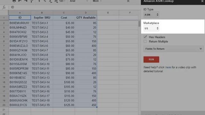The image size is (205, 115).
Task: Click the Redo arrow icon
Action: click(x=26, y=1)
